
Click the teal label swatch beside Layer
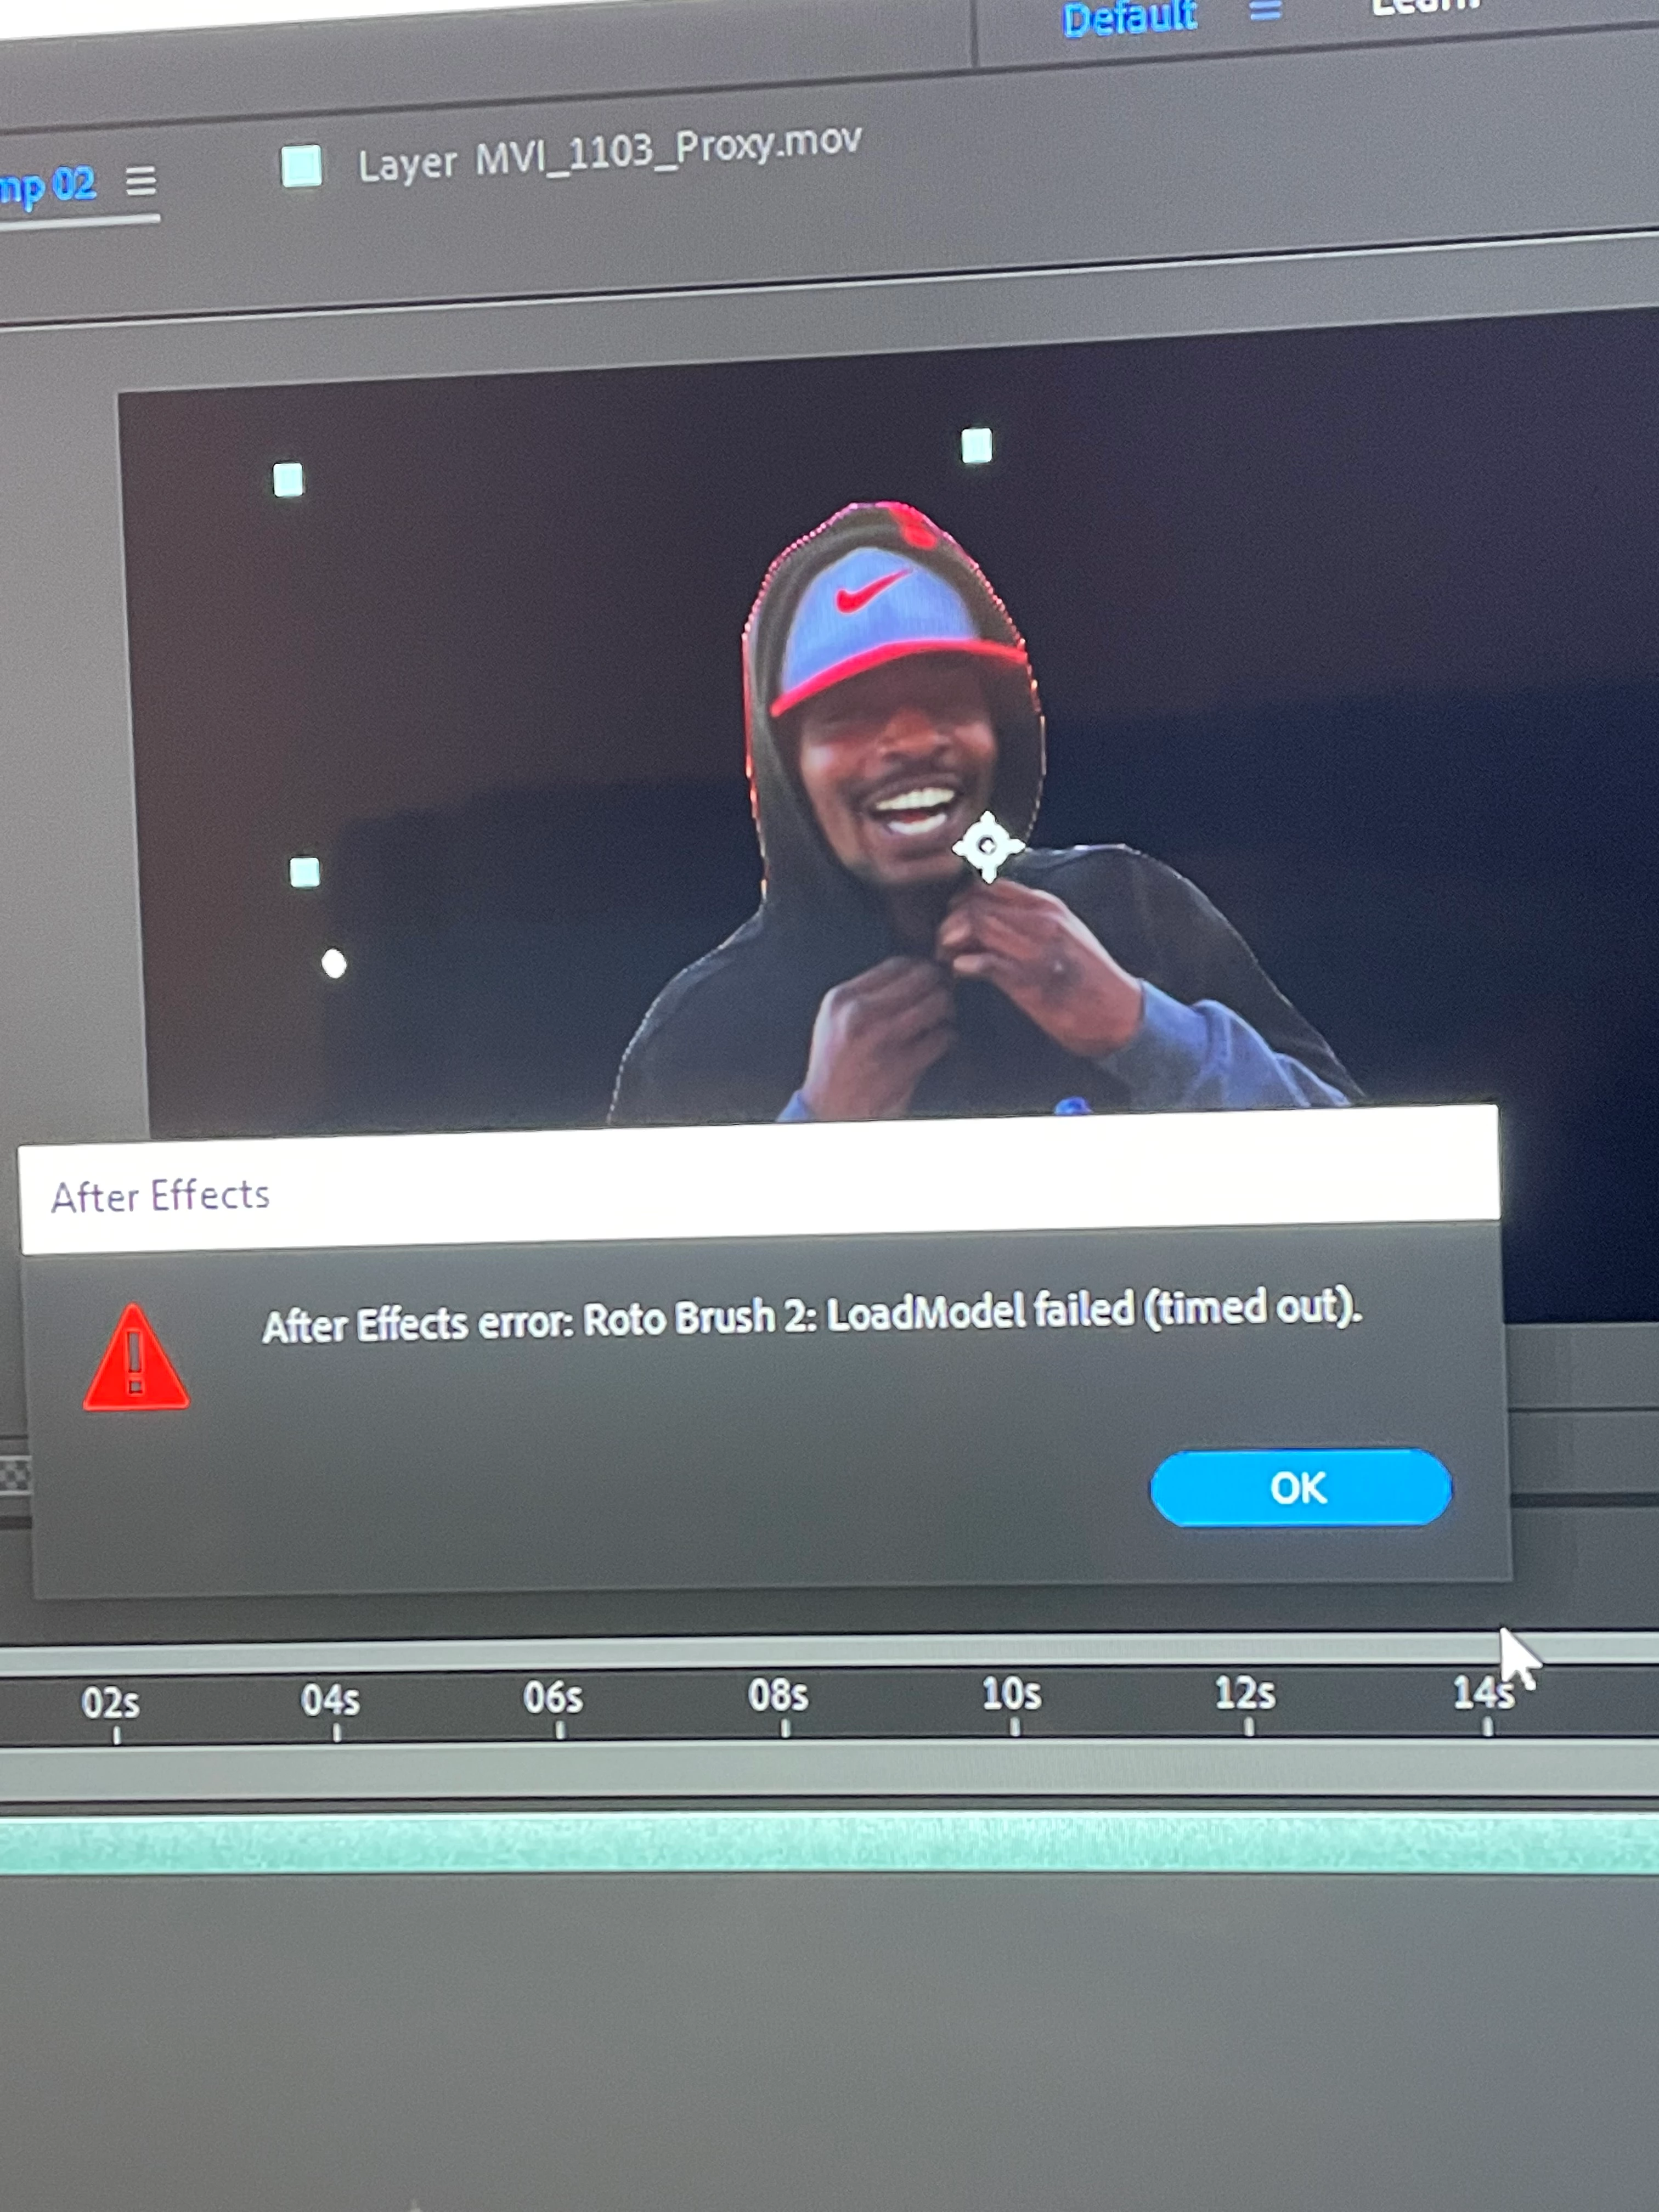[301, 167]
